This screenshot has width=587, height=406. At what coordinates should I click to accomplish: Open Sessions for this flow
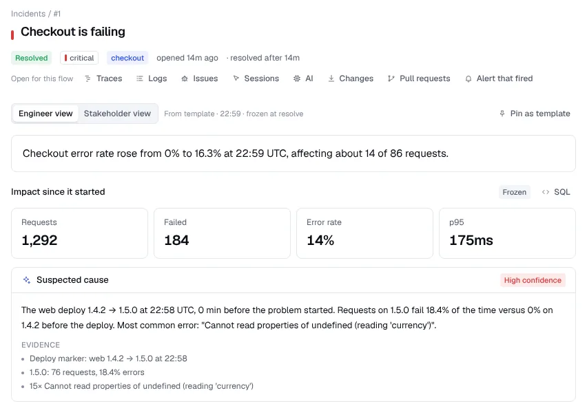click(256, 78)
